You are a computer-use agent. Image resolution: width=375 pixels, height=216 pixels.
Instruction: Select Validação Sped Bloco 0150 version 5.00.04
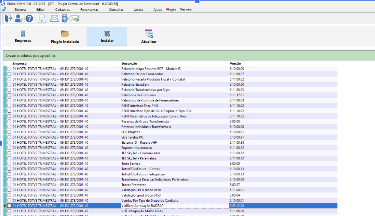point(170,195)
